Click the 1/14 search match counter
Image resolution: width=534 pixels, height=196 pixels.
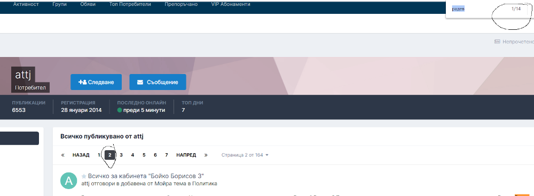(x=516, y=9)
